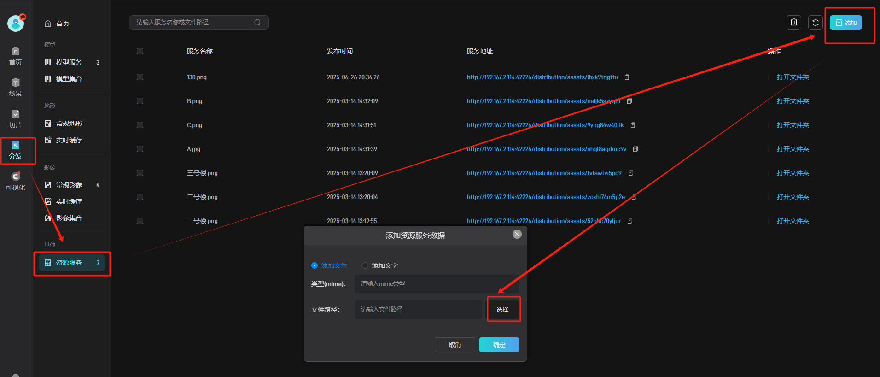The height and width of the screenshot is (377, 880).
Task: Click the refresh icon button
Action: click(x=816, y=23)
